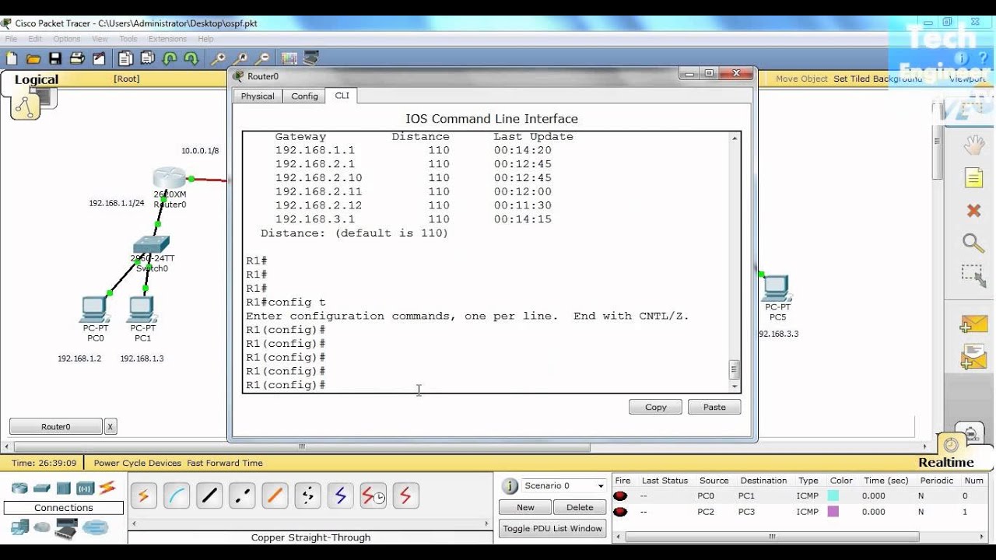Choose the Copper Cross-Over dashed cable
The height and width of the screenshot is (560, 996).
(242, 495)
